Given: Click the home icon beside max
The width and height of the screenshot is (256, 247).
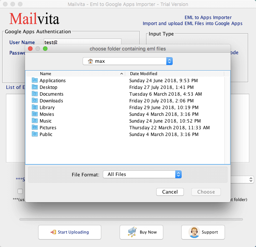Looking at the screenshot, I should (x=90, y=61).
